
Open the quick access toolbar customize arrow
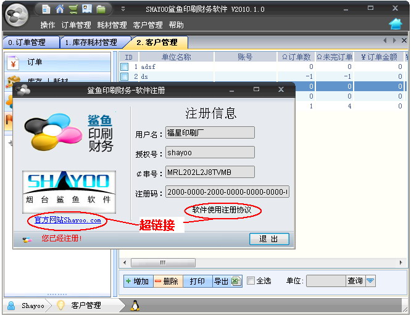123,9
